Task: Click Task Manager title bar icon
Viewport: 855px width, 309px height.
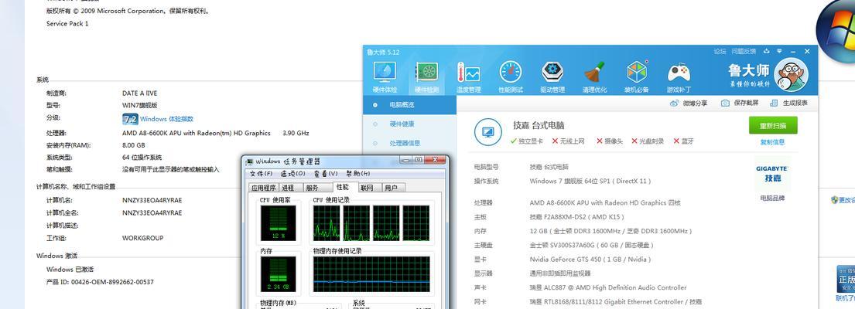Action: pos(250,161)
